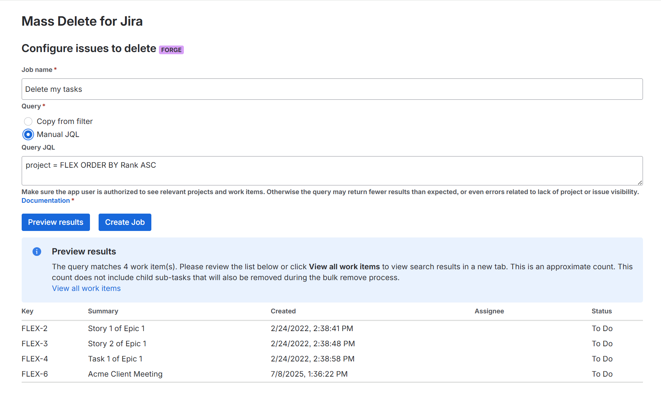Select the Copy from filter radio button
Viewport: 661px width, 403px height.
28,121
